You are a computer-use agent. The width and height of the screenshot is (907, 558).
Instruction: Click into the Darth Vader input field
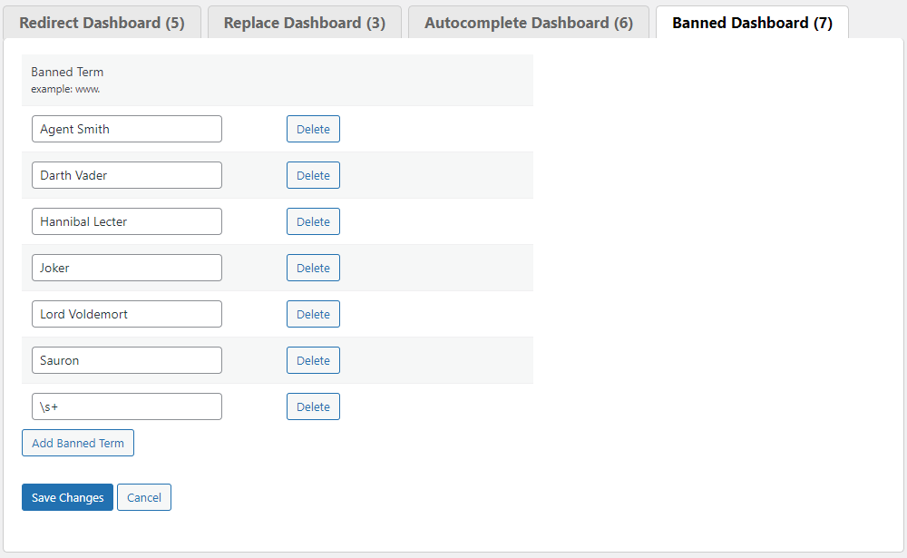click(126, 175)
